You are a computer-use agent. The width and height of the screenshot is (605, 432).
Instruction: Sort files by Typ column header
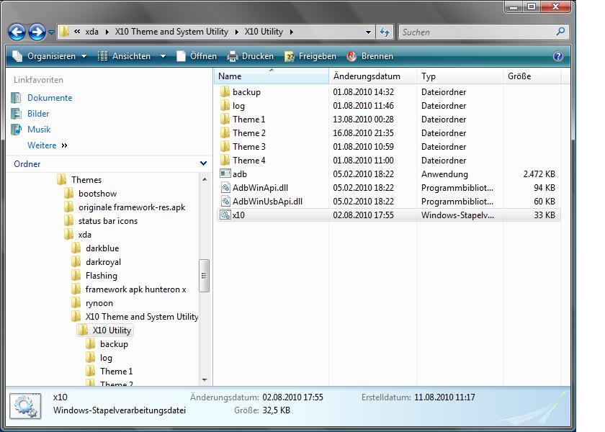point(460,76)
